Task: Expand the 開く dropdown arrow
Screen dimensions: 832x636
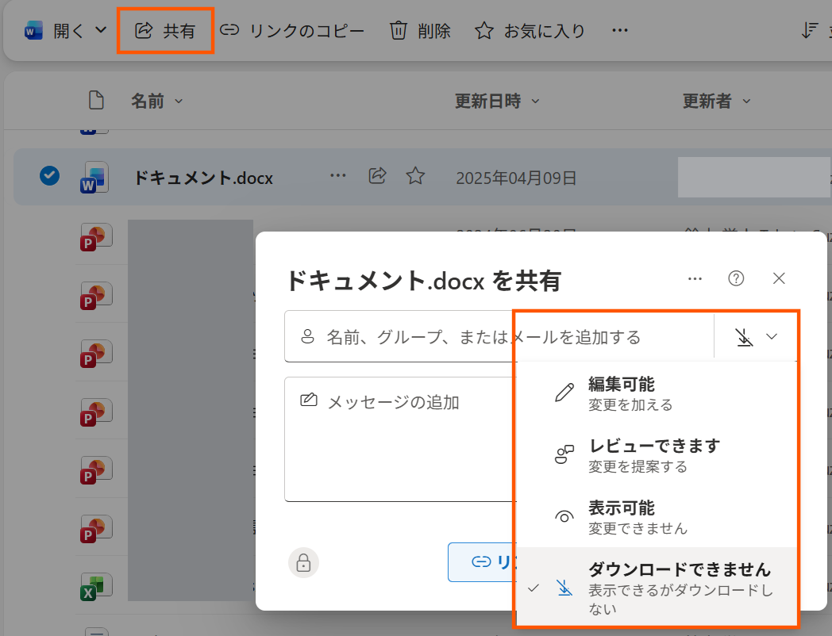Action: click(101, 31)
